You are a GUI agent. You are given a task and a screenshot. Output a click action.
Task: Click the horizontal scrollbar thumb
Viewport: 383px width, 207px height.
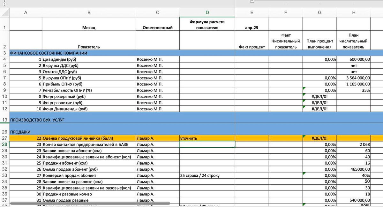pyautogui.click(x=90, y=203)
